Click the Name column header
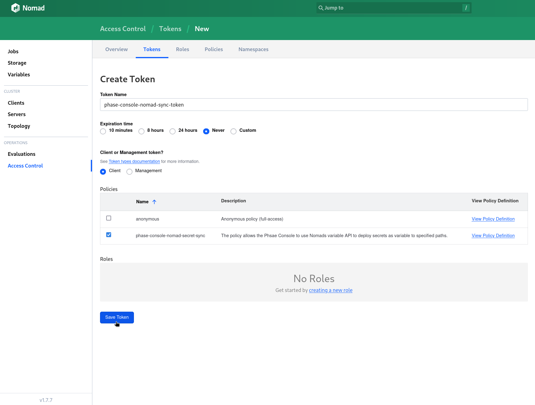This screenshot has width=535, height=405. (x=142, y=202)
